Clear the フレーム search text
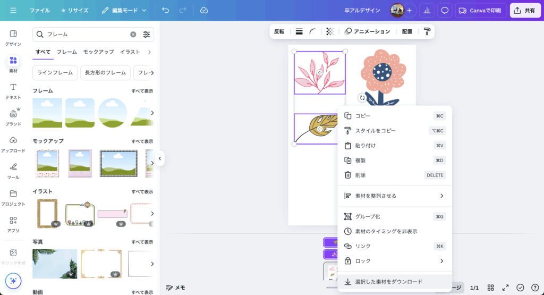This screenshot has height=295, width=544. 133,35
